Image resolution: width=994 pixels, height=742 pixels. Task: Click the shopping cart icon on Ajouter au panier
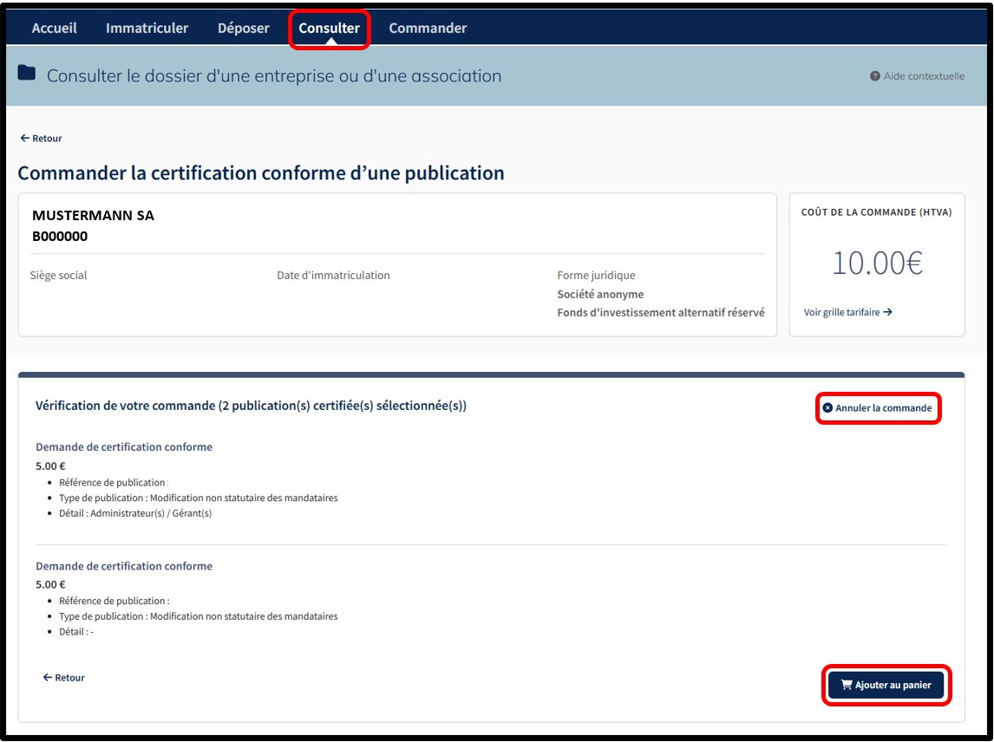tap(847, 685)
